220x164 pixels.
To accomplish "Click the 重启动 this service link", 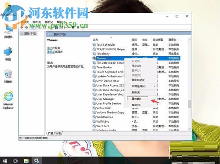I will [x=51, y=52].
